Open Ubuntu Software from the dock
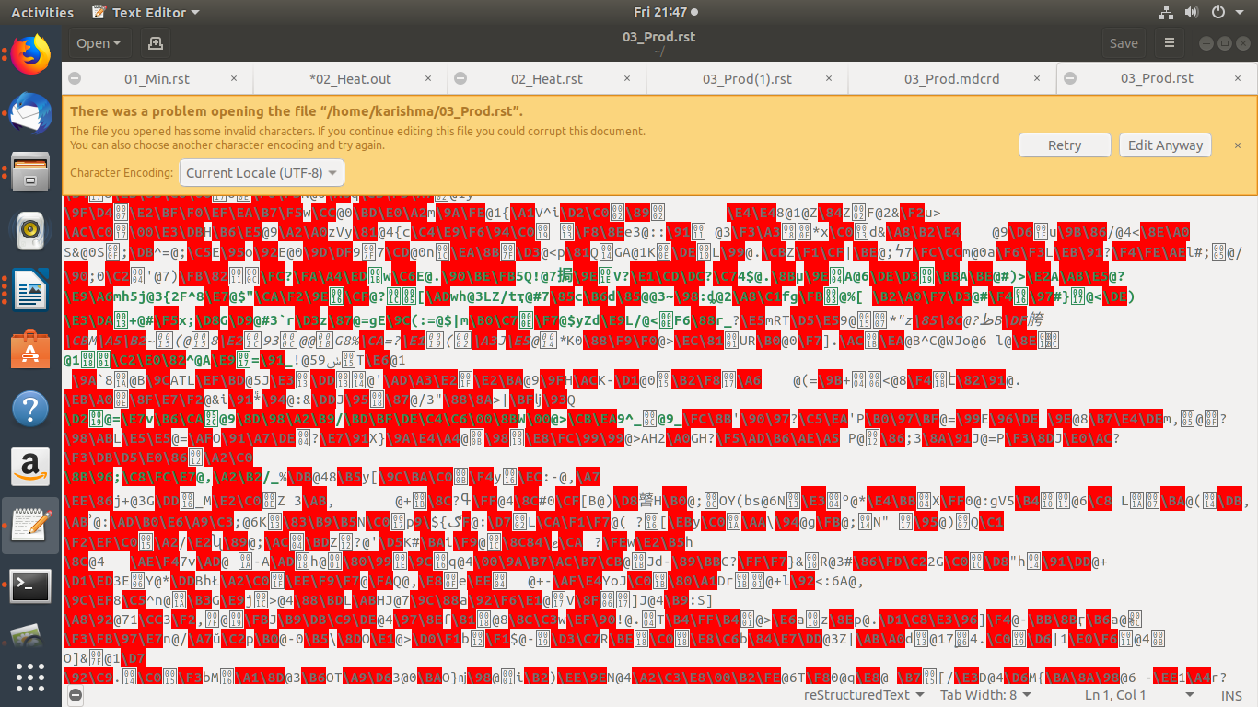Viewport: 1258px width, 707px height. tap(30, 350)
